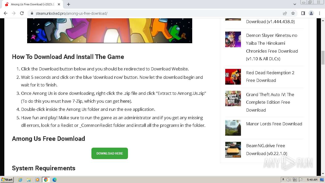Viewport: 325px width, 183px height.
Task: Click the GTA IV thumbnail image
Action: [233, 98]
